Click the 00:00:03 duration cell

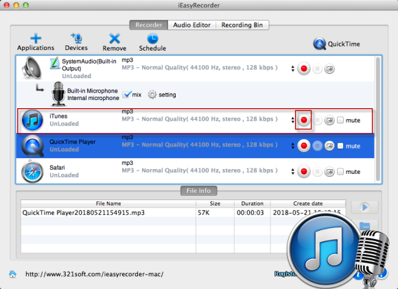(x=250, y=212)
